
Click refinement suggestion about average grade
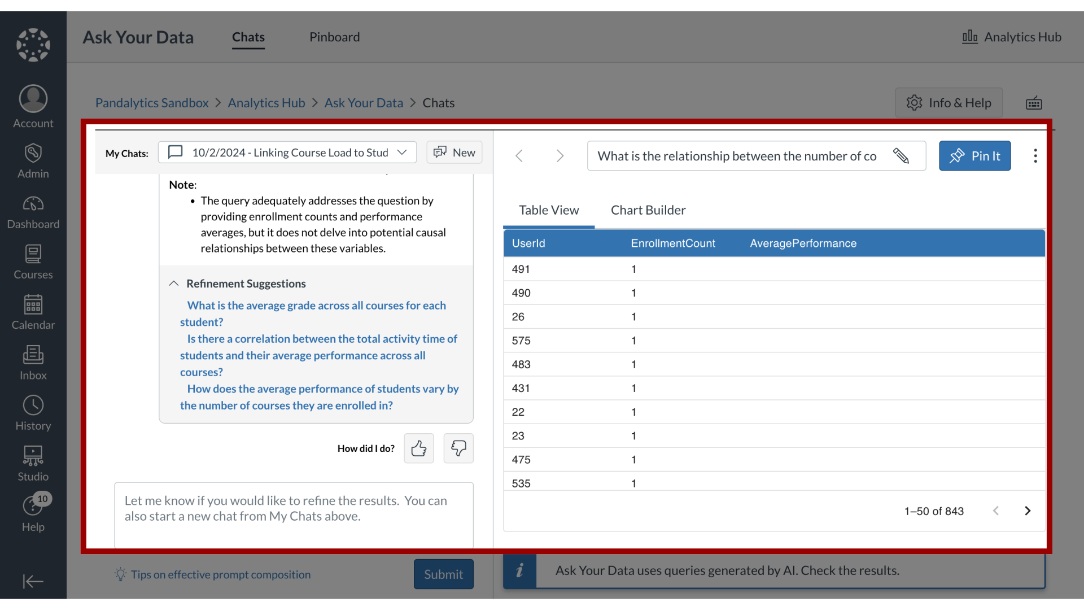[x=313, y=313]
